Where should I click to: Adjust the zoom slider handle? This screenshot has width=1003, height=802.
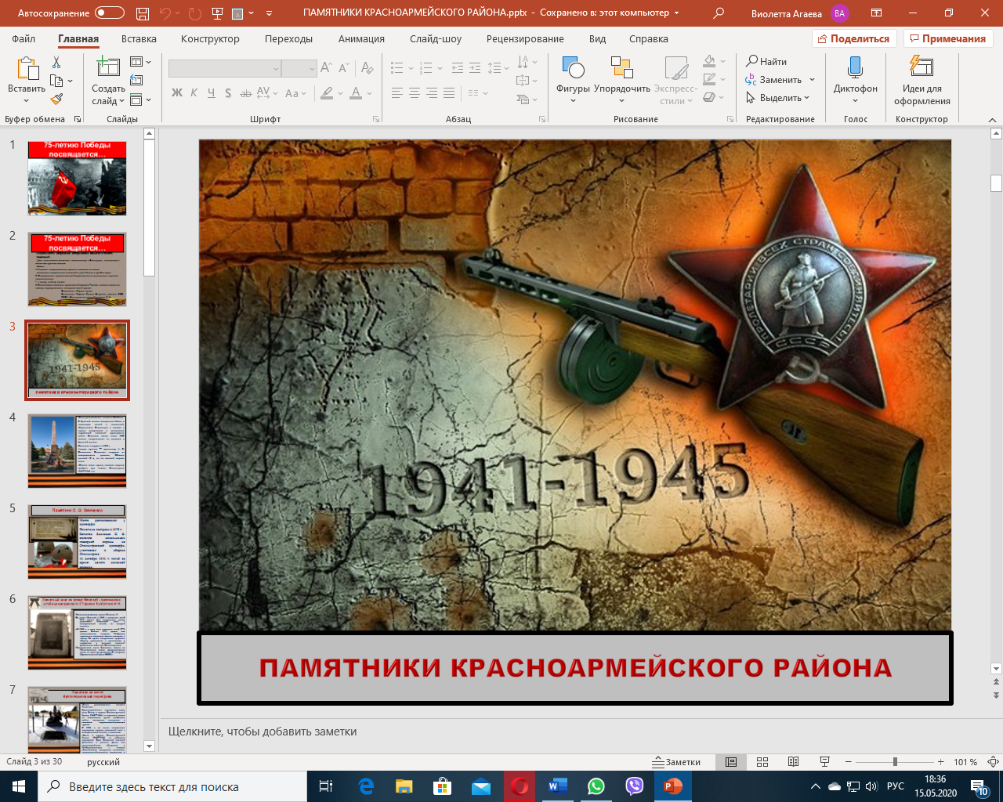point(895,762)
